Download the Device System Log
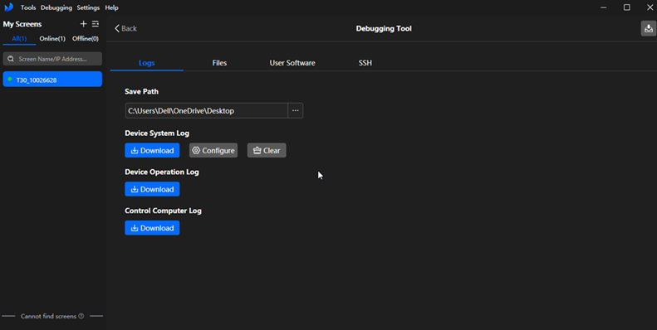Screen dimensions: 657x330 click(152, 151)
